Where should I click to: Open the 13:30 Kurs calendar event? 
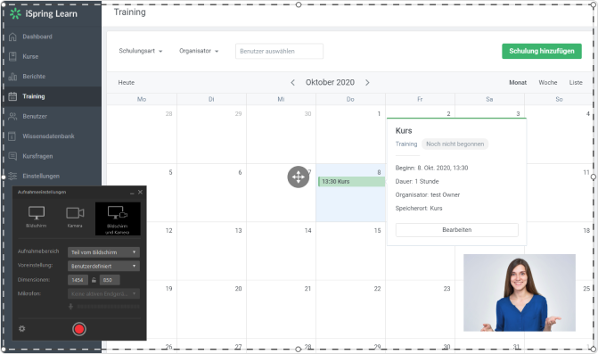[x=351, y=182]
